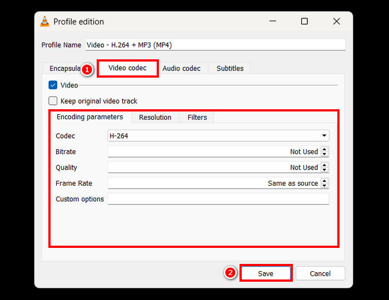Viewport: 389px width, 300px height.
Task: Click the Profile Name text field
Action: pos(215,45)
